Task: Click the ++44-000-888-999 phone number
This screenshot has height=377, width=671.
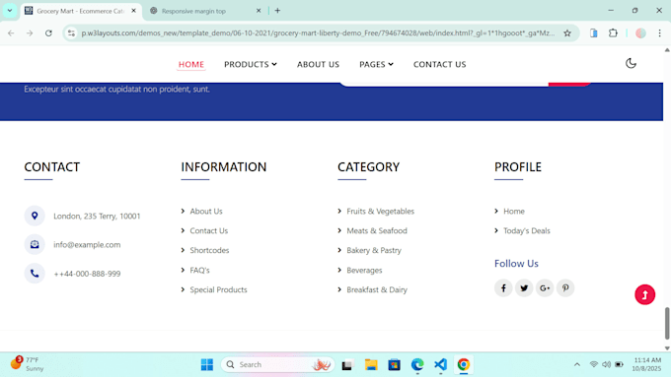Action: coord(87,274)
